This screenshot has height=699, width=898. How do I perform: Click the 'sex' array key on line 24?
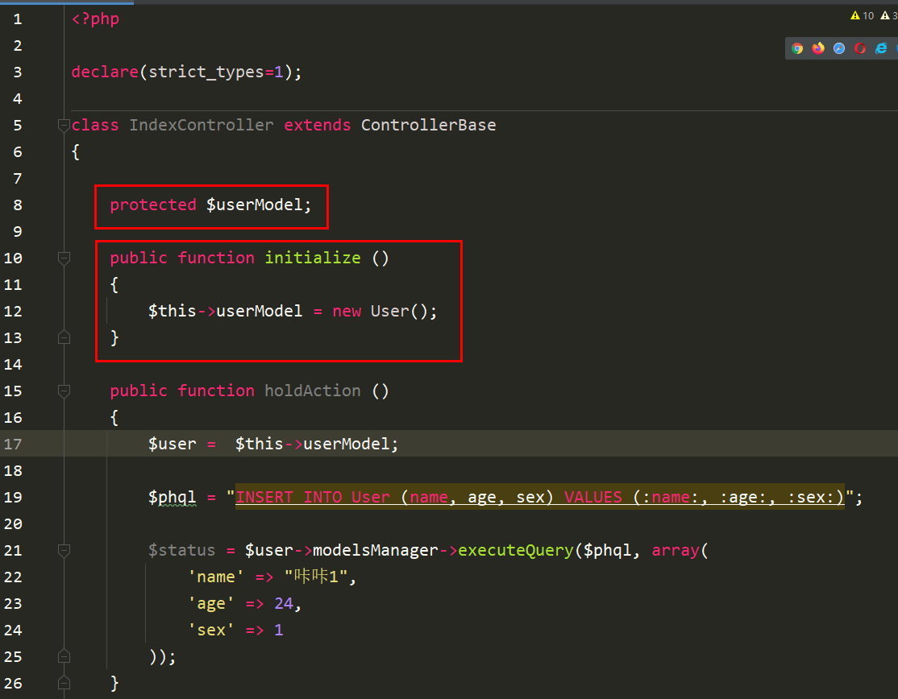(x=211, y=630)
